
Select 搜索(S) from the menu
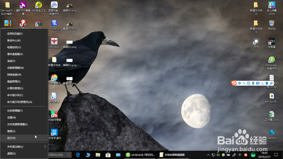point(24,131)
